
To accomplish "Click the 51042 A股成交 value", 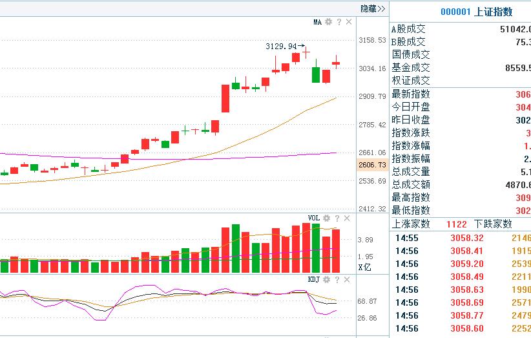I will 515,30.
